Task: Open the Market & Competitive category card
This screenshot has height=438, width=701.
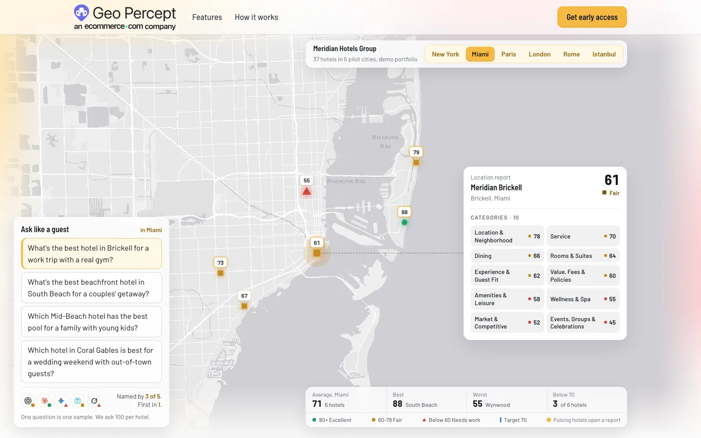Action: [507, 322]
